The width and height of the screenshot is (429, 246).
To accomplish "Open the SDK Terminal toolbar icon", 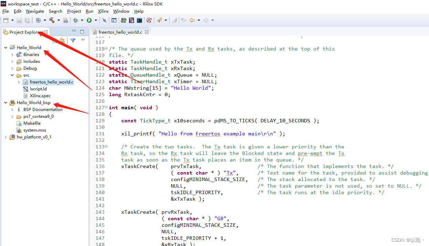I will click(x=139, y=20).
